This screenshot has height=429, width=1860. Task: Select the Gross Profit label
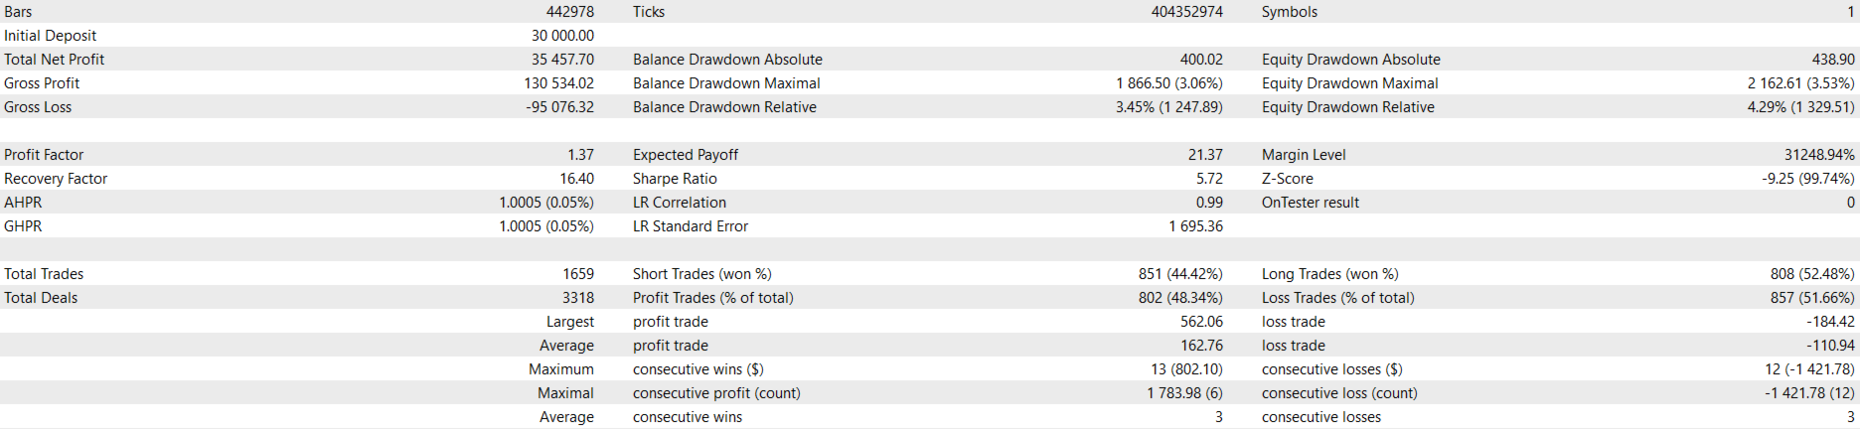42,83
